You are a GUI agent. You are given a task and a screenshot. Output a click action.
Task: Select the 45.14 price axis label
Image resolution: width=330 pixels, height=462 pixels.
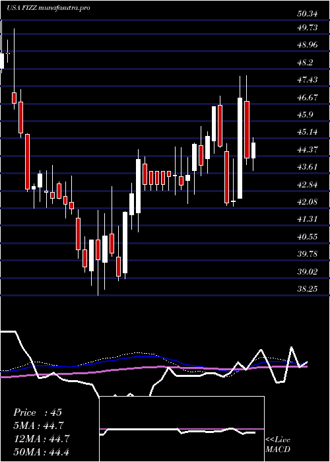[307, 132]
